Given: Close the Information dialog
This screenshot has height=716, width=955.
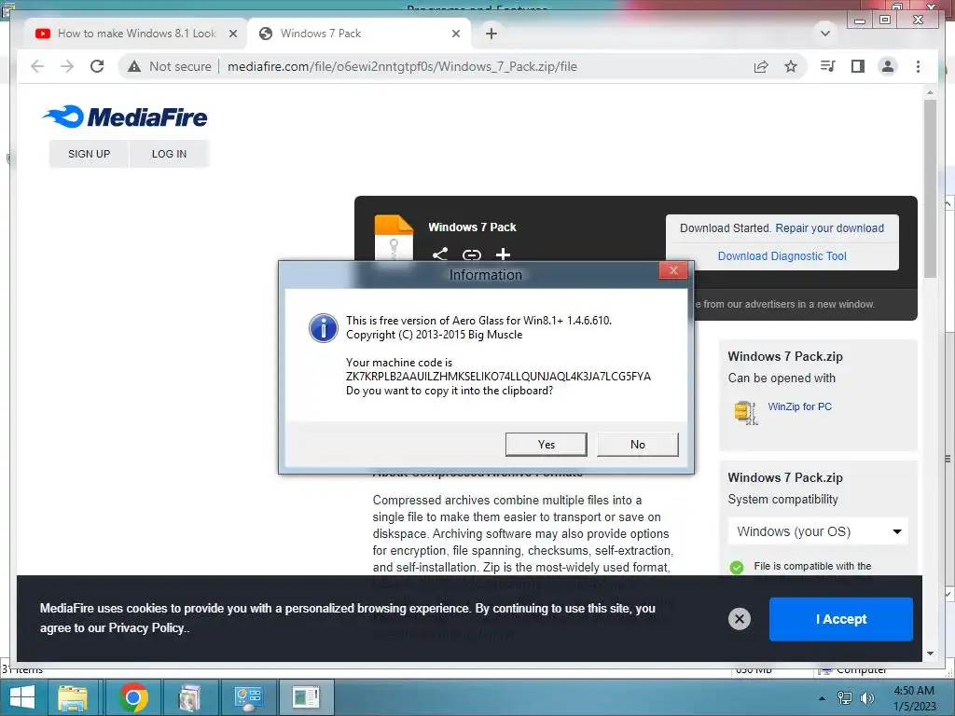Looking at the screenshot, I should coord(673,270).
